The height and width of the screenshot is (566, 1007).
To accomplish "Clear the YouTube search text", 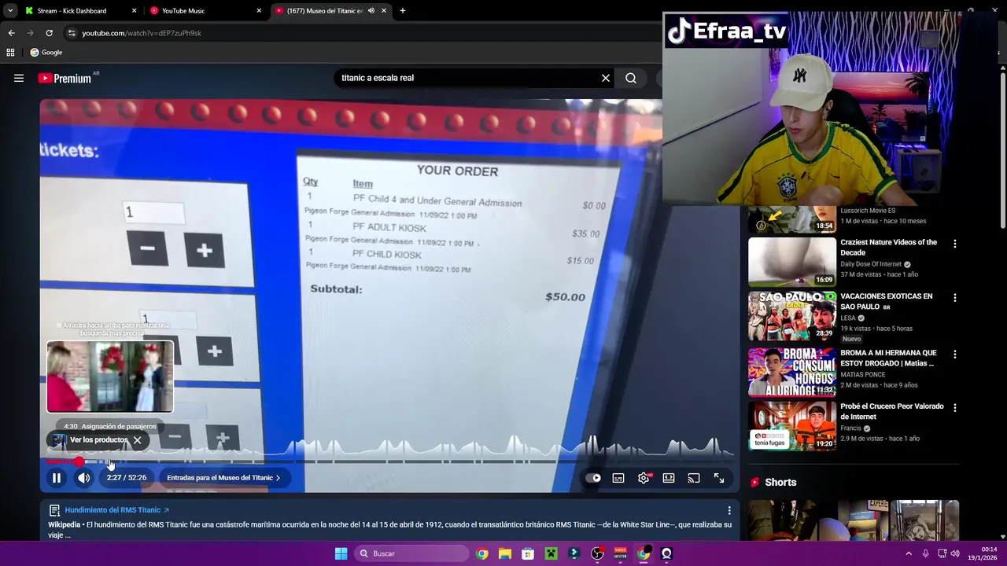I will [x=606, y=78].
